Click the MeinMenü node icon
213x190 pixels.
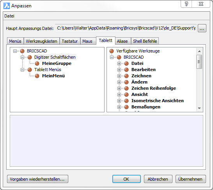click(x=37, y=76)
